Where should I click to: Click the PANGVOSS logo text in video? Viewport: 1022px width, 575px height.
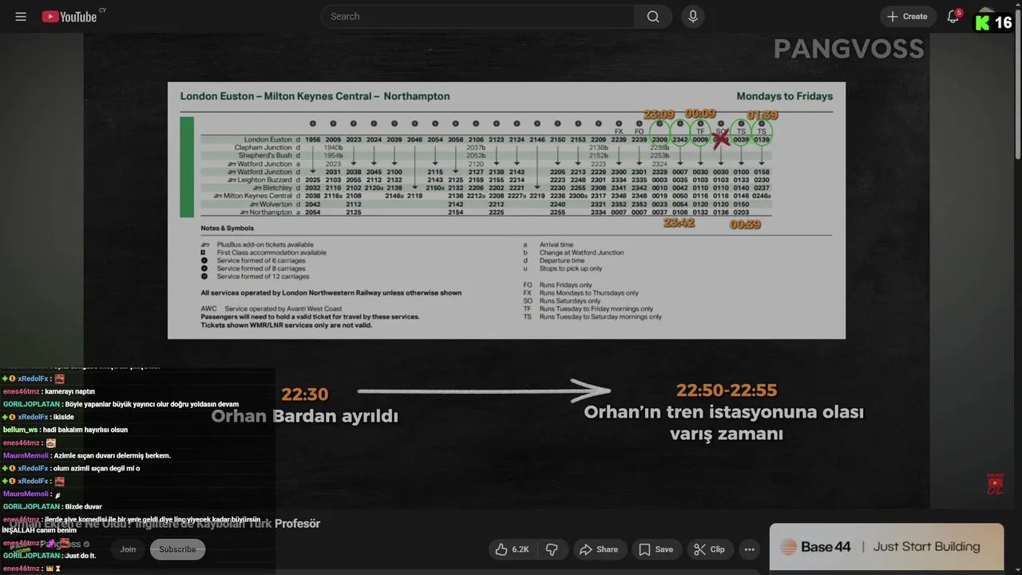pyautogui.click(x=849, y=50)
